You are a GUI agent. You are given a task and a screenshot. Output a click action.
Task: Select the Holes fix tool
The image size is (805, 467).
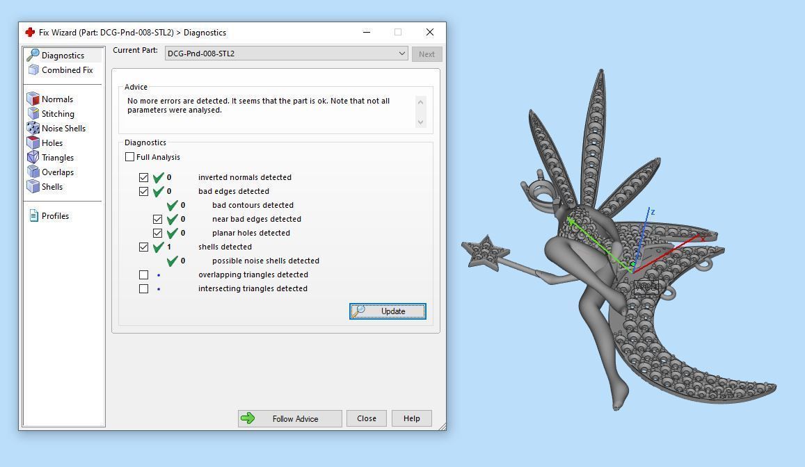(x=45, y=143)
